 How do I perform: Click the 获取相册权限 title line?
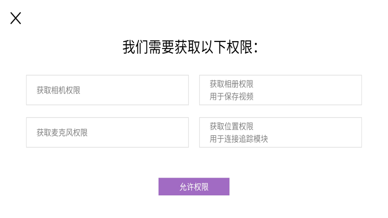(231, 84)
